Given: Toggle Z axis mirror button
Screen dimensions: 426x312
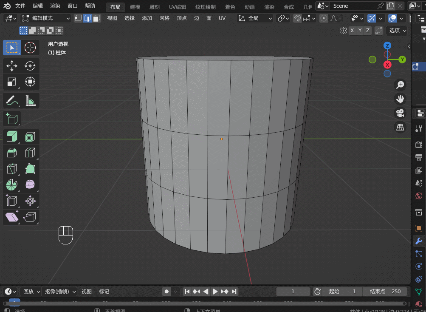Looking at the screenshot, I should click(x=368, y=31).
